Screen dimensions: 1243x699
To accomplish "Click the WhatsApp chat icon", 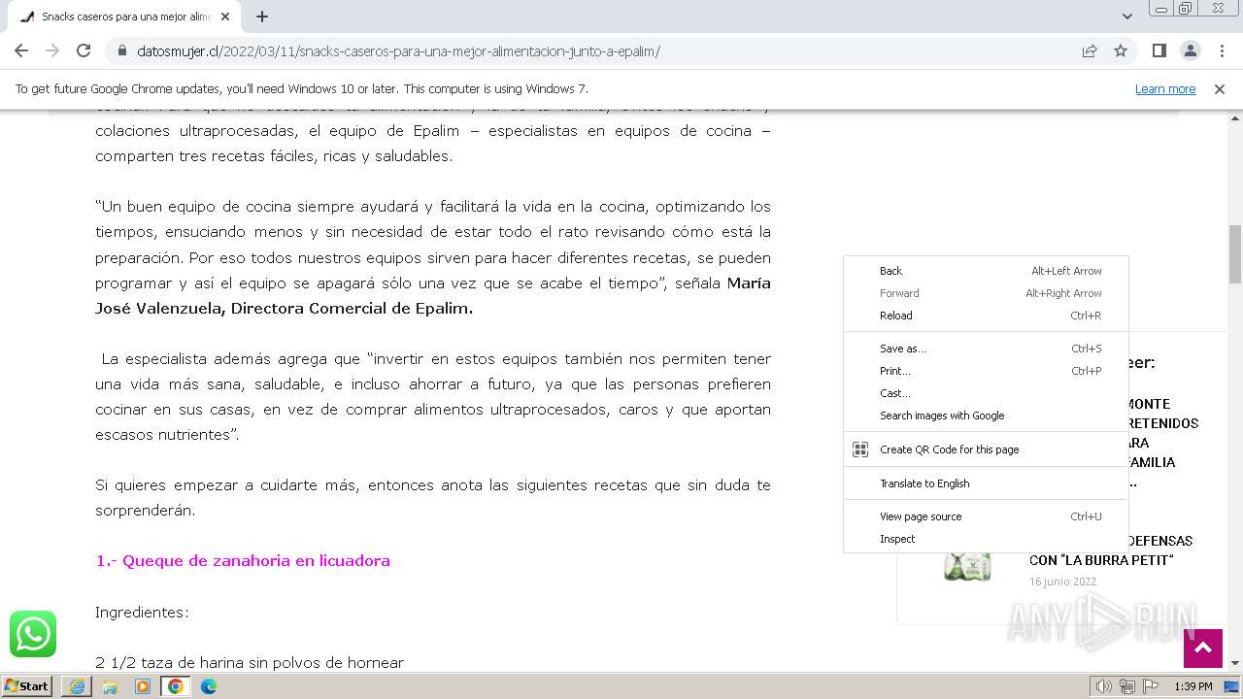I will tap(33, 634).
